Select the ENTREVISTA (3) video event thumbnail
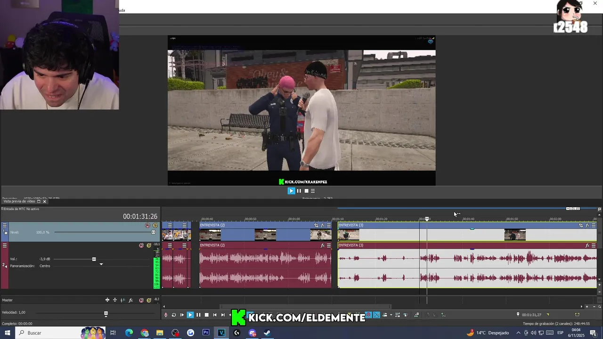The width and height of the screenshot is (603, 339). 349,234
